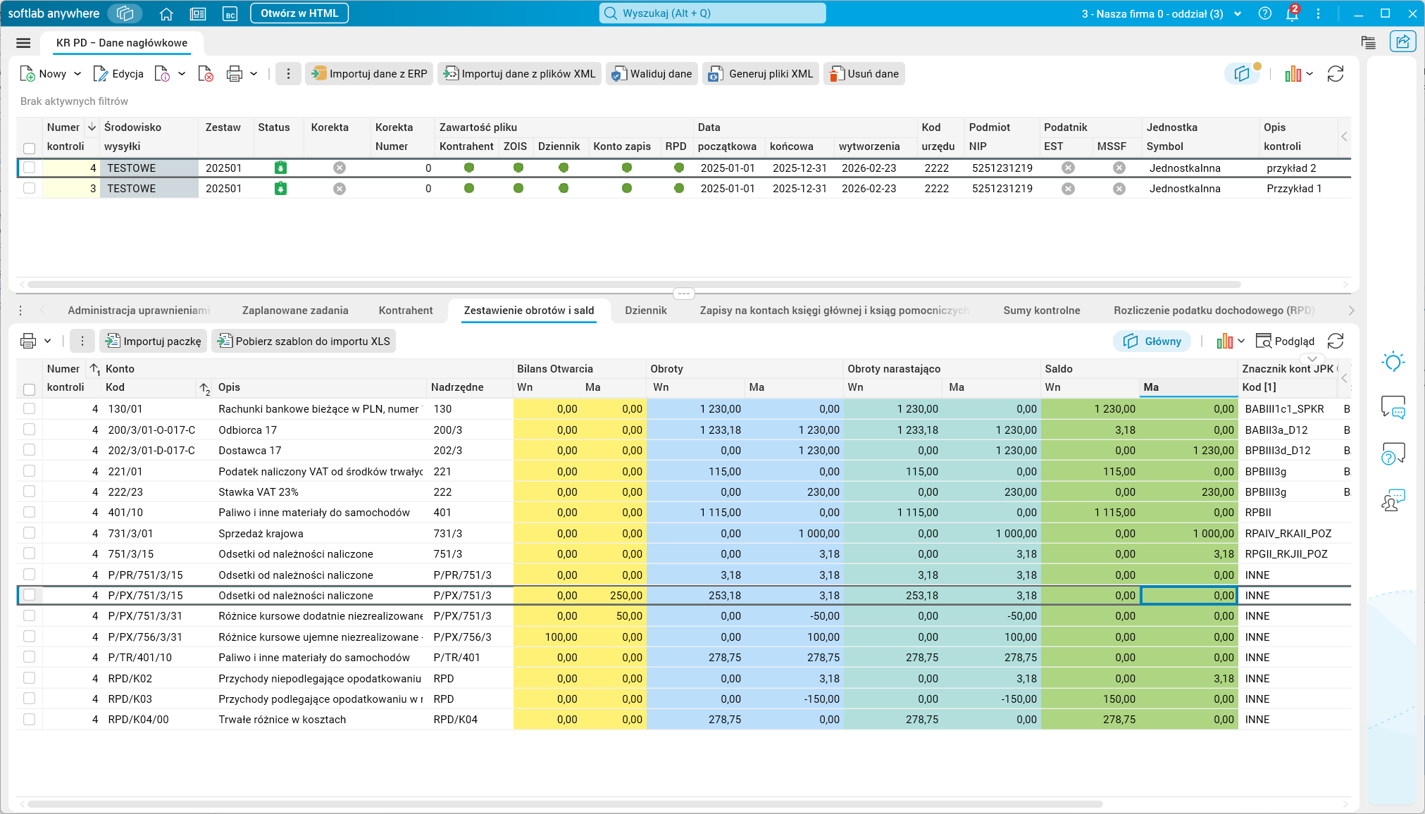The width and height of the screenshot is (1425, 814).
Task: Click the BC icon in title bar
Action: (x=230, y=13)
